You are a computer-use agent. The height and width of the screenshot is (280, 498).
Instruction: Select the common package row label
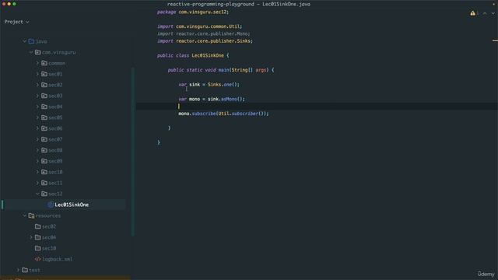click(x=57, y=63)
